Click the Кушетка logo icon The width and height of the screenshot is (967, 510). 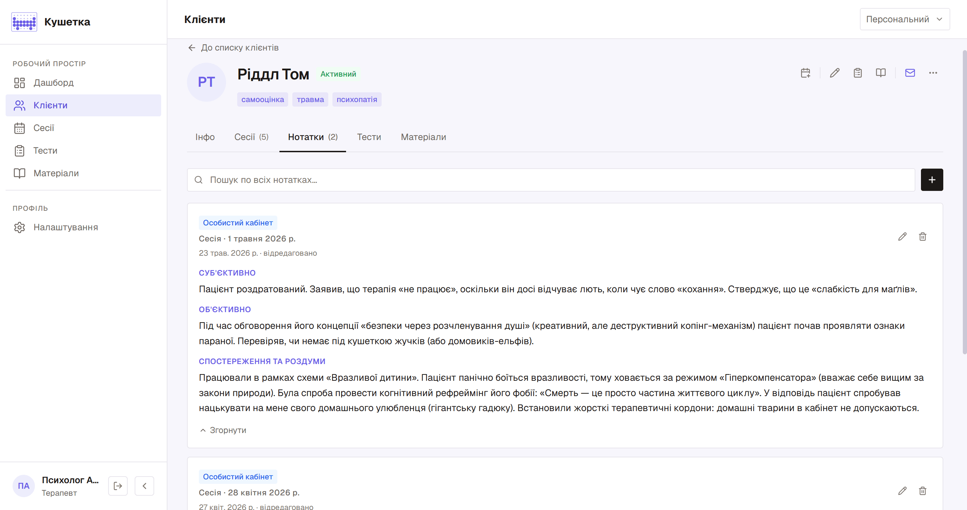(x=24, y=22)
